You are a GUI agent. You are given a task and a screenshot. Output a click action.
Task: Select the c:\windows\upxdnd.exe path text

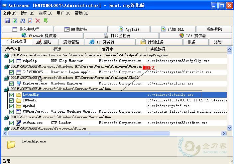tap(169, 106)
